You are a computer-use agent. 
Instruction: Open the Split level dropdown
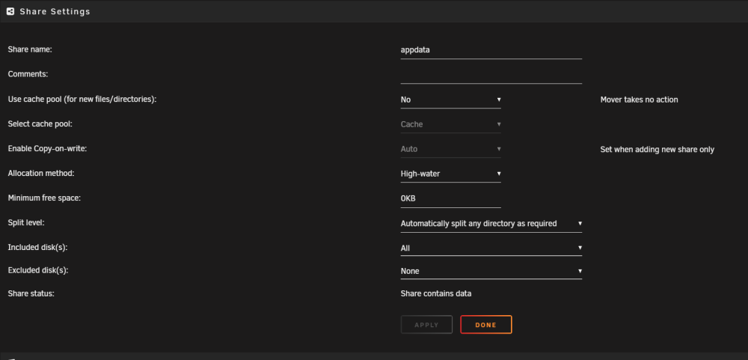tap(491, 224)
